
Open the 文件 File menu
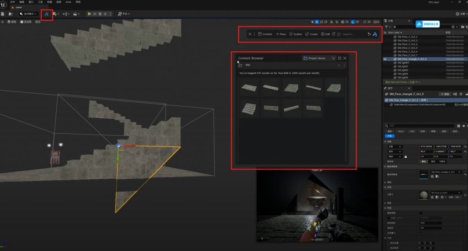tap(12, 2)
